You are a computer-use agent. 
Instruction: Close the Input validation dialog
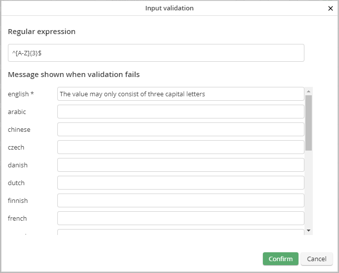(x=330, y=8)
